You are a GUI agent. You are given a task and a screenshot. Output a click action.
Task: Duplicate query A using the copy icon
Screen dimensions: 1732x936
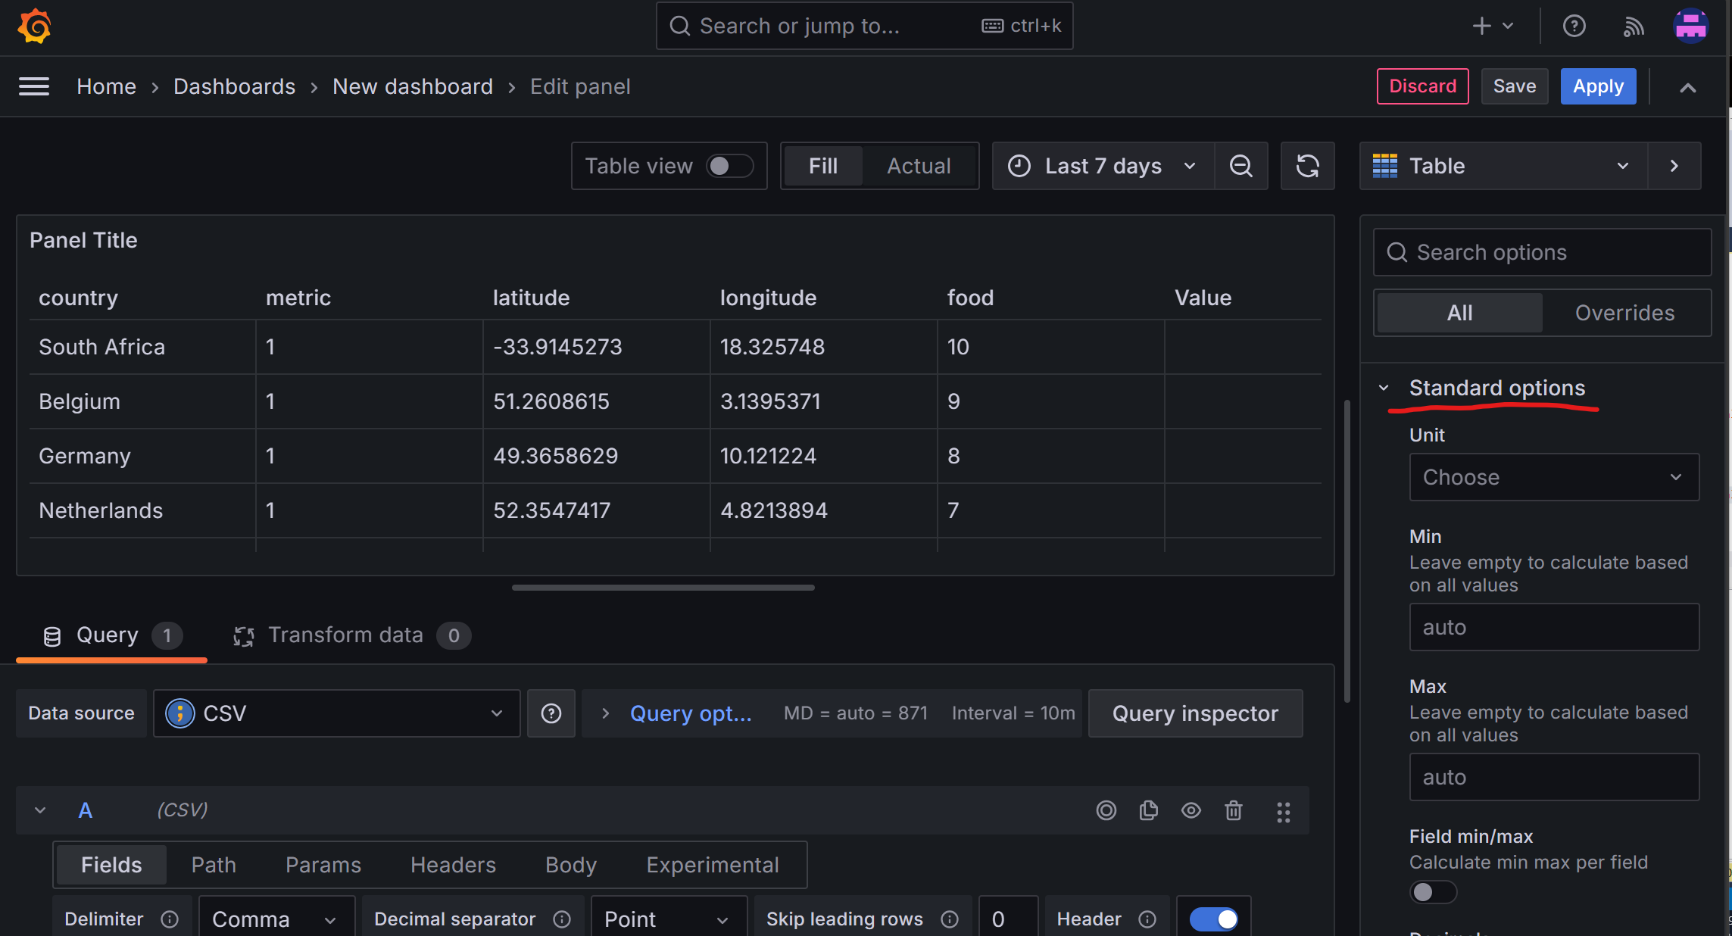pos(1149,810)
